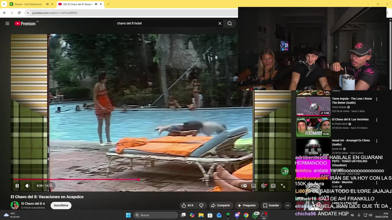392x220 pixels.
Task: Open Tame Impala Less I Know thumbnail
Action: click(313, 106)
